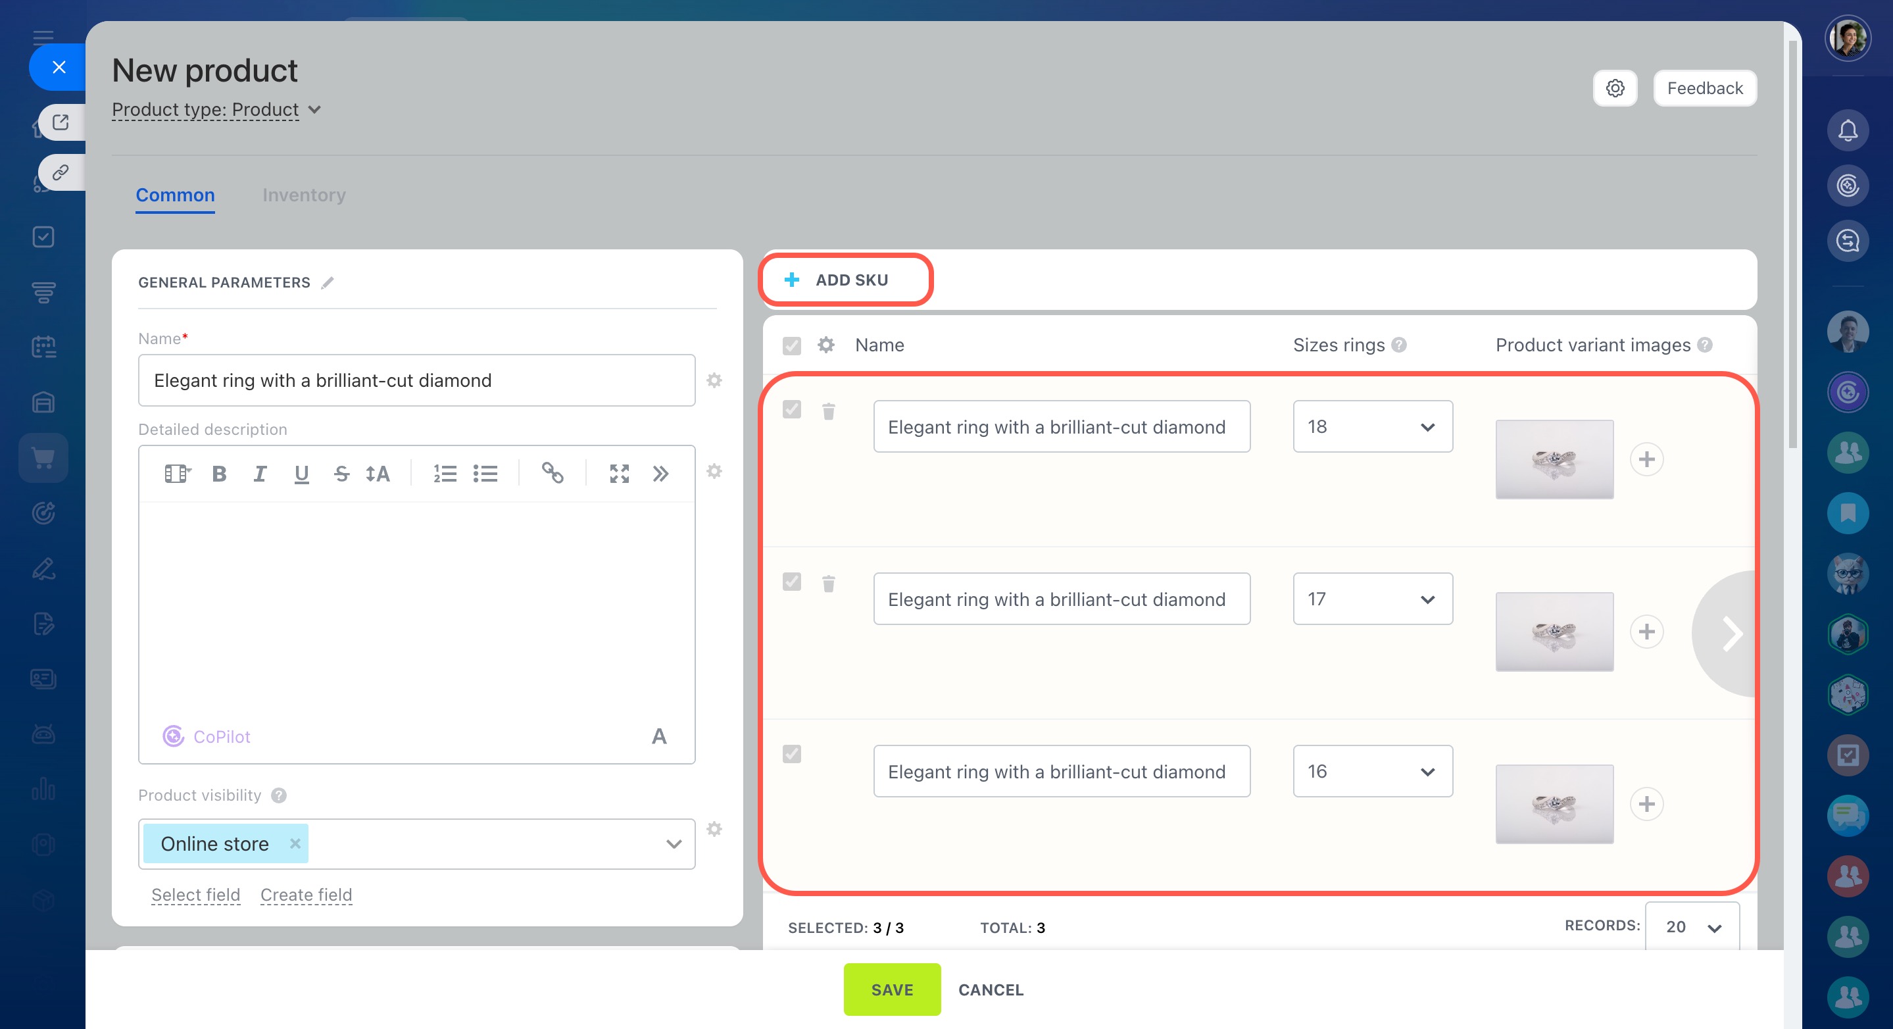This screenshot has height=1029, width=1893.
Task: Edit General Parameters section title
Action: point(328,283)
